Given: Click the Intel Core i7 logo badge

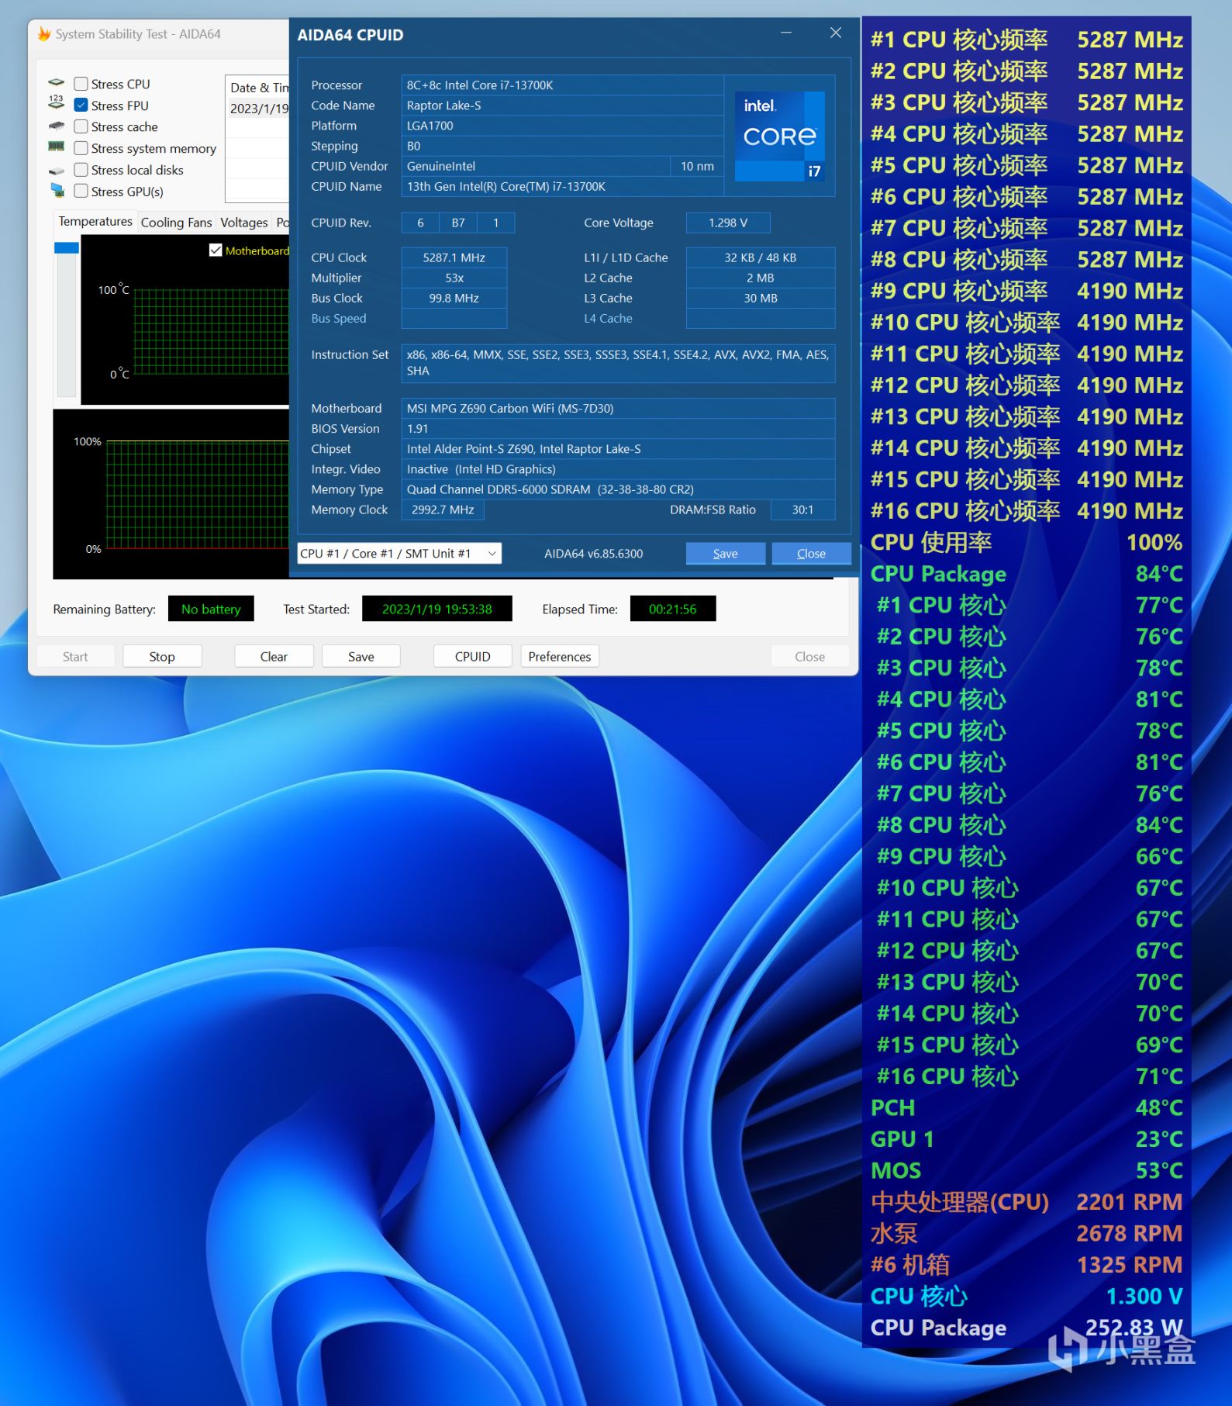Looking at the screenshot, I should click(780, 136).
